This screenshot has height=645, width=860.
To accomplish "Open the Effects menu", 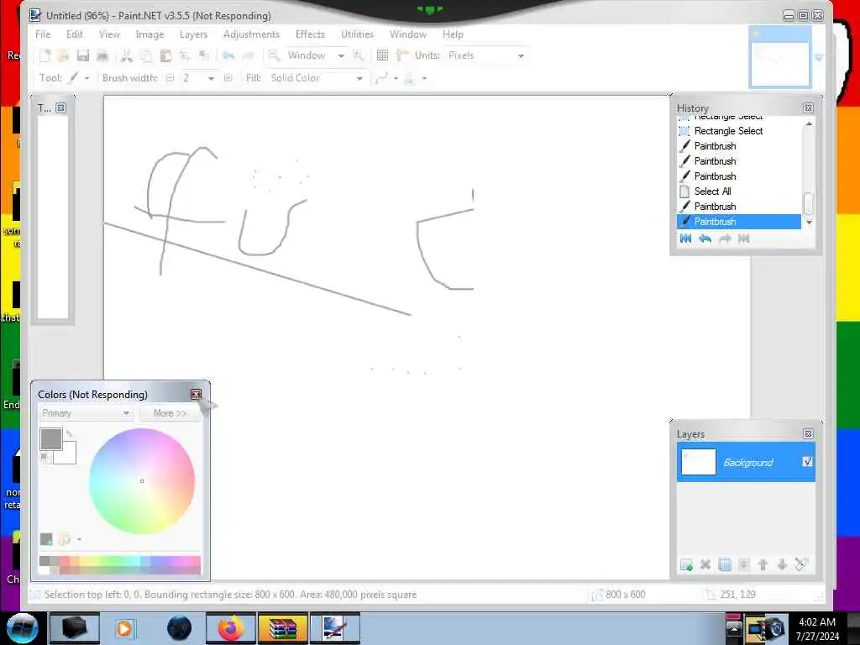I will click(x=310, y=34).
